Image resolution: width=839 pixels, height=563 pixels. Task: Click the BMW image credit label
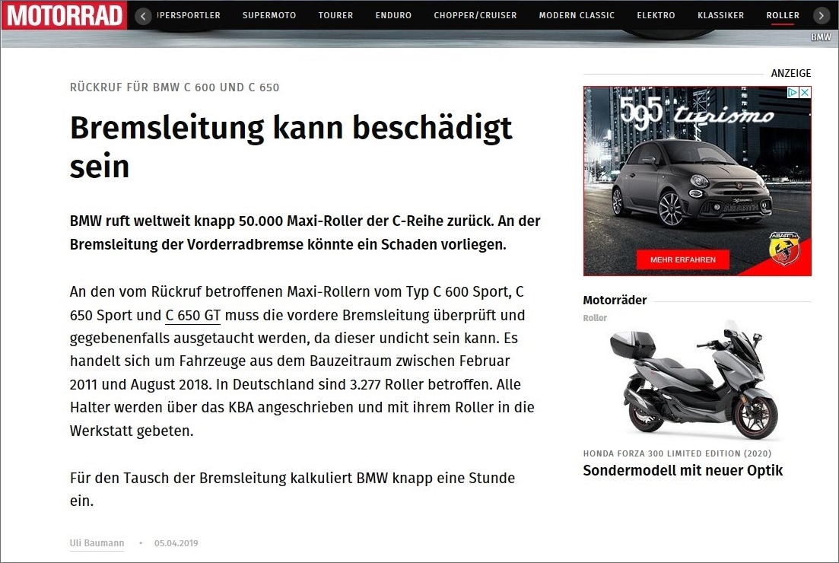tap(821, 37)
